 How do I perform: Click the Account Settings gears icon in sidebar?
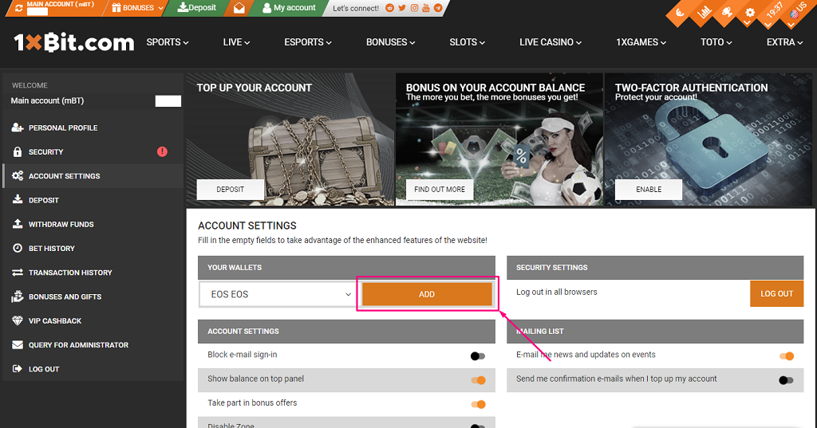[x=18, y=175]
